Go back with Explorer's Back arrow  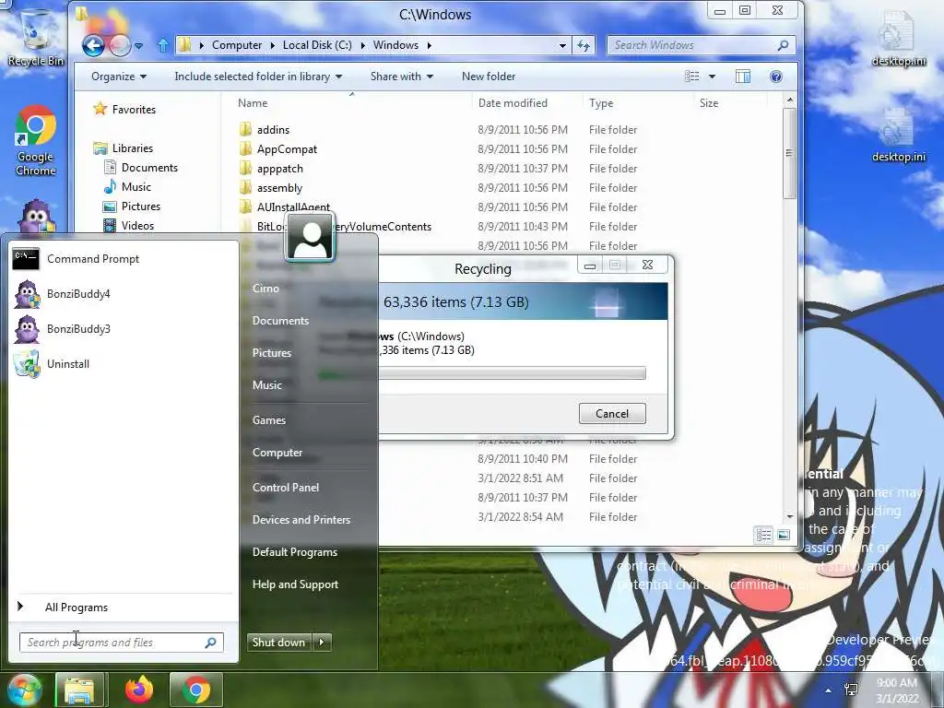[93, 45]
